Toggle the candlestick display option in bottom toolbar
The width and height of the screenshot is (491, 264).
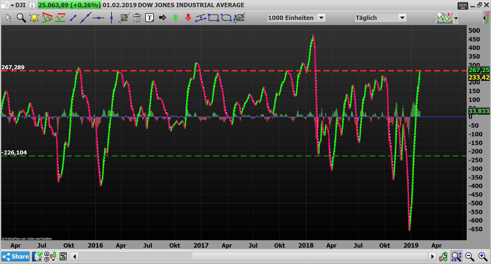pos(53,256)
